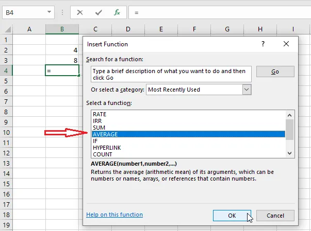Image resolution: width=311 pixels, height=231 pixels.
Task: Click cell B3 containing 8
Action: pyautogui.click(x=62, y=60)
